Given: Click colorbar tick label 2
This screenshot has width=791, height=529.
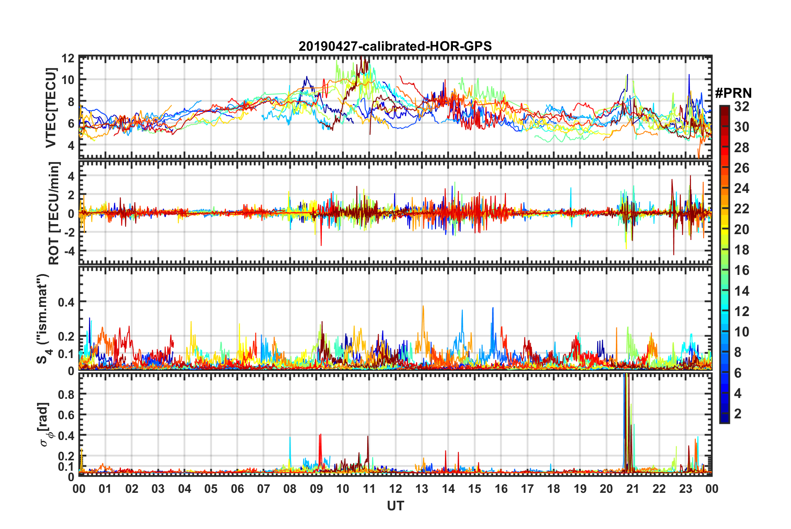Looking at the screenshot, I should pos(738,413).
